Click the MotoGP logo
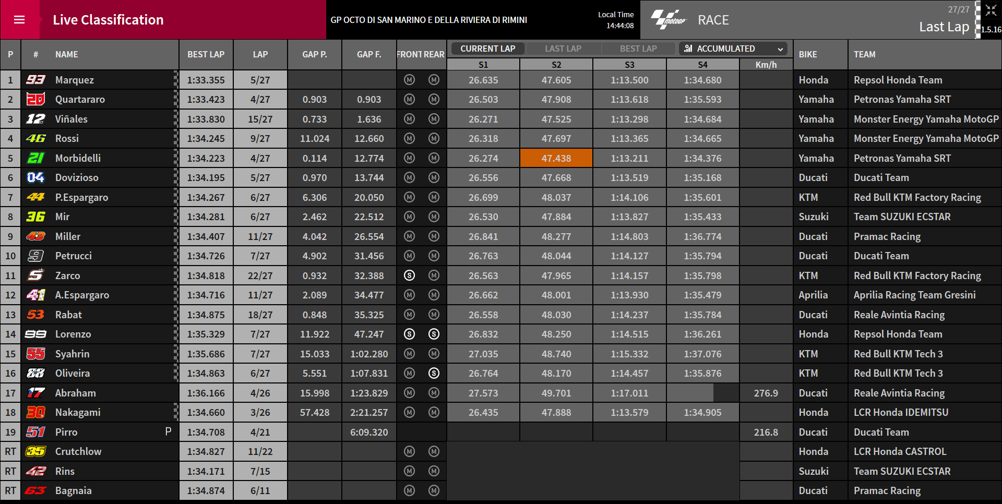The image size is (1002, 504). tap(667, 20)
